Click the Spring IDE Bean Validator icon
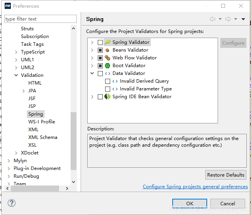The width and height of the screenshot is (251, 215). [107, 97]
